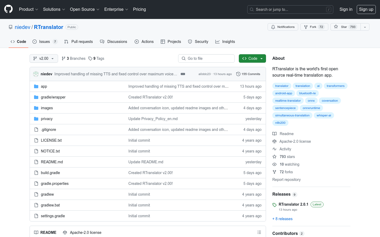Click the Sign in link
380x237 pixels.
tap(346, 9)
